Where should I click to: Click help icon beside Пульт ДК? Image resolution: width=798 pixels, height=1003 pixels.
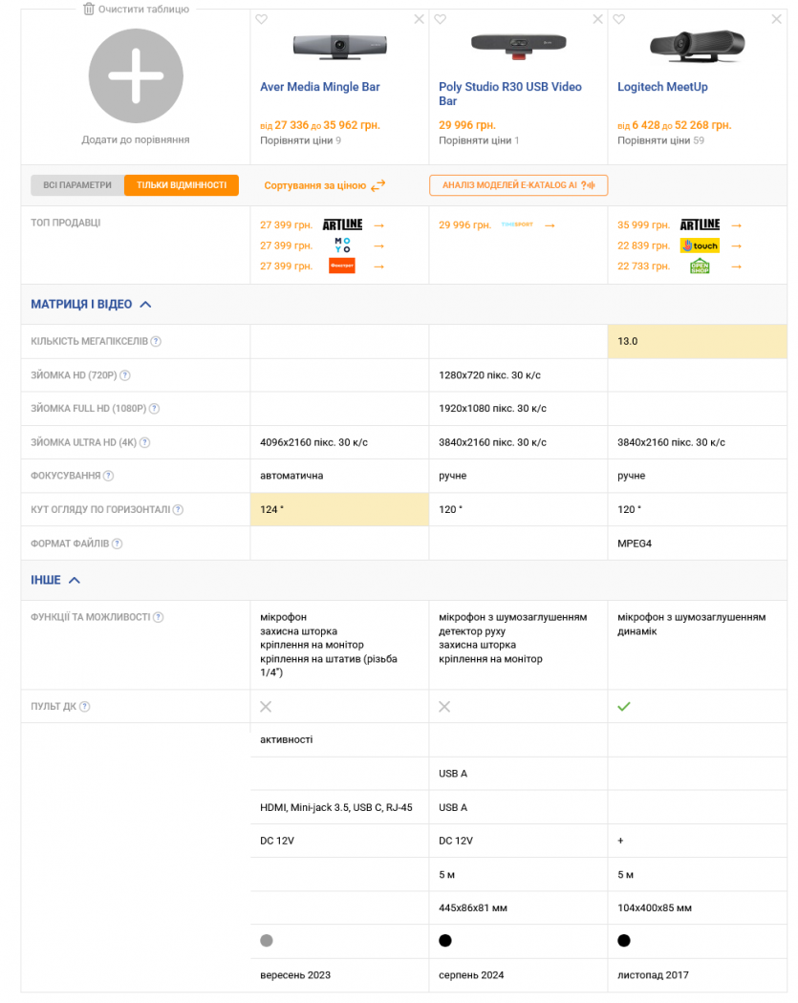point(85,707)
